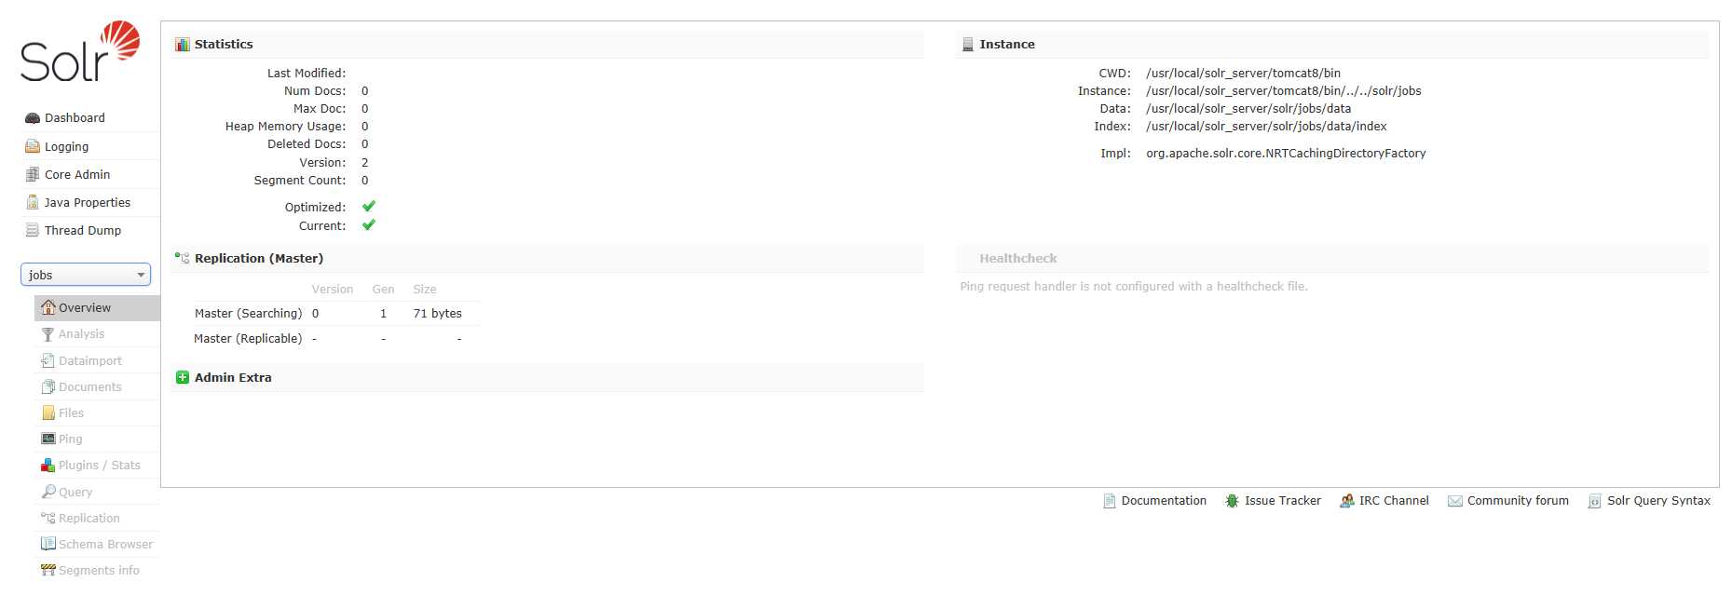Expand the Admin Extra plus icon
Image resolution: width=1732 pixels, height=595 pixels.
(x=183, y=377)
